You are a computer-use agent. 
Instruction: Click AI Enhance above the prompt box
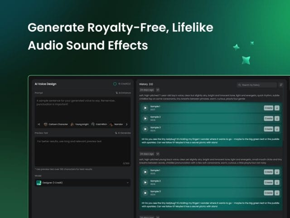tap(123, 93)
